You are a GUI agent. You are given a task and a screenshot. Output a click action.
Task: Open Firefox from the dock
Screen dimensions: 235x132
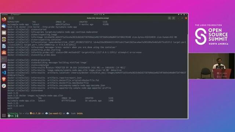click(4, 19)
